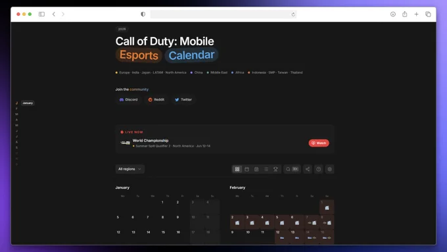Watch the live World Championship stream
Image resolution: width=447 pixels, height=252 pixels.
pos(319,143)
